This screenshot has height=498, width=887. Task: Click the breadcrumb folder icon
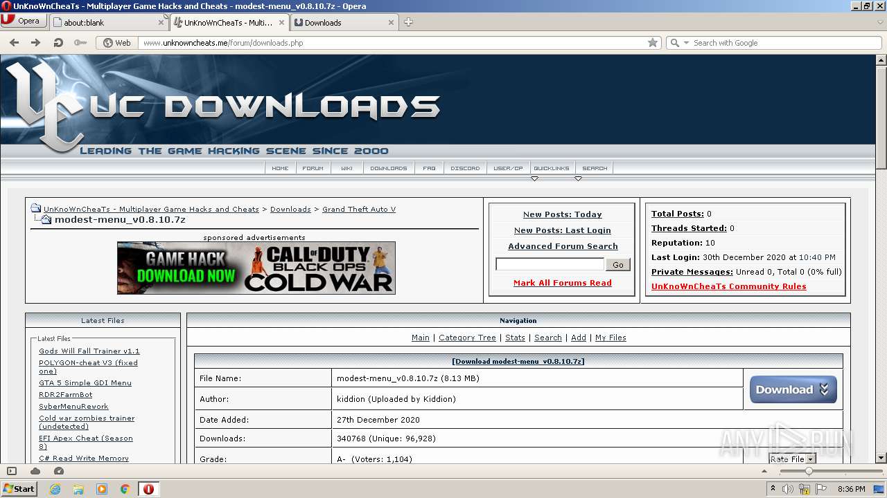pos(36,208)
